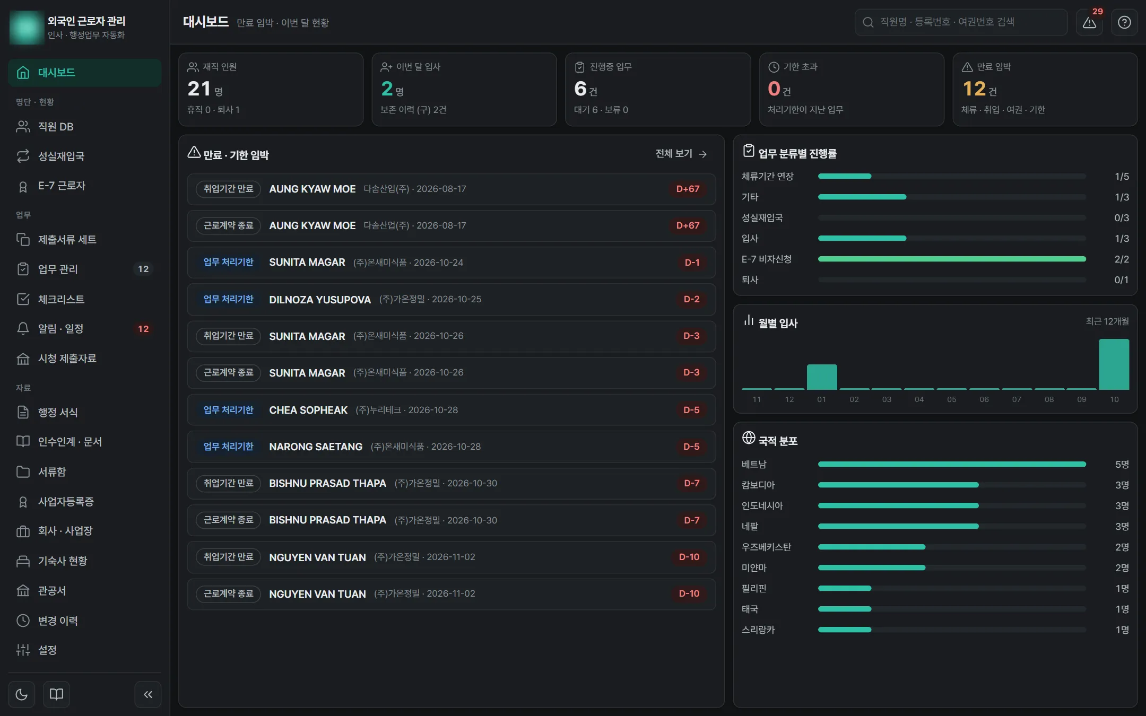Screen dimensions: 1146x716
Task: Open 직원 DB from the sidebar
Action: pyautogui.click(x=85, y=127)
